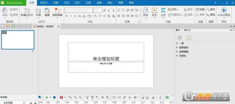Select slide 1 thumbnail in slide panel
Screen dimensions: 235x104
tap(18, 40)
